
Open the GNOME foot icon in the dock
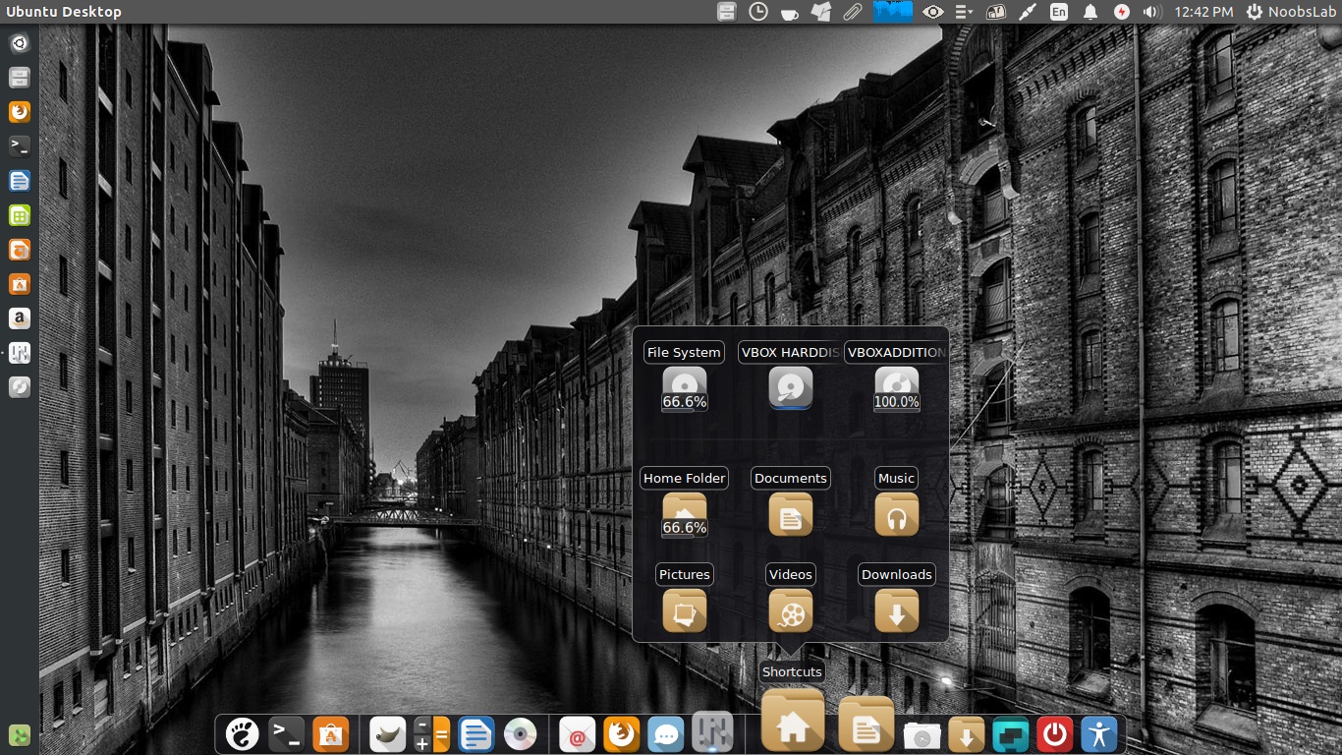coord(242,734)
